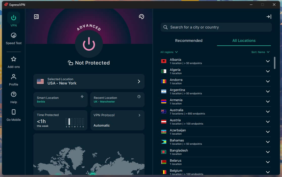The image size is (282, 177).
Task: Open Add-ons star icon in sidebar
Action: coord(13,59)
